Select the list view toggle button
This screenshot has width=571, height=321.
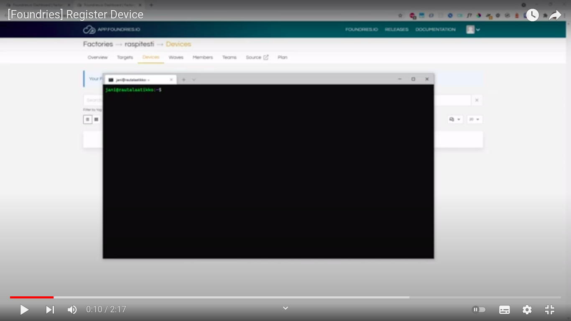pos(88,120)
